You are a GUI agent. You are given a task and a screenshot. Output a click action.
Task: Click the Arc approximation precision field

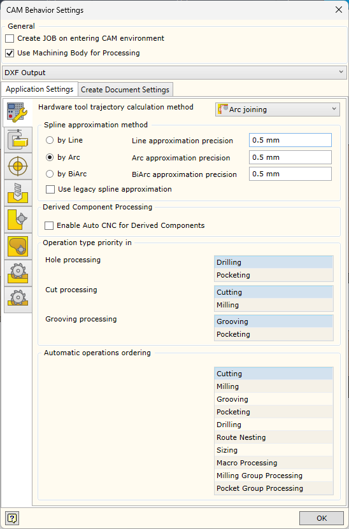(x=290, y=157)
